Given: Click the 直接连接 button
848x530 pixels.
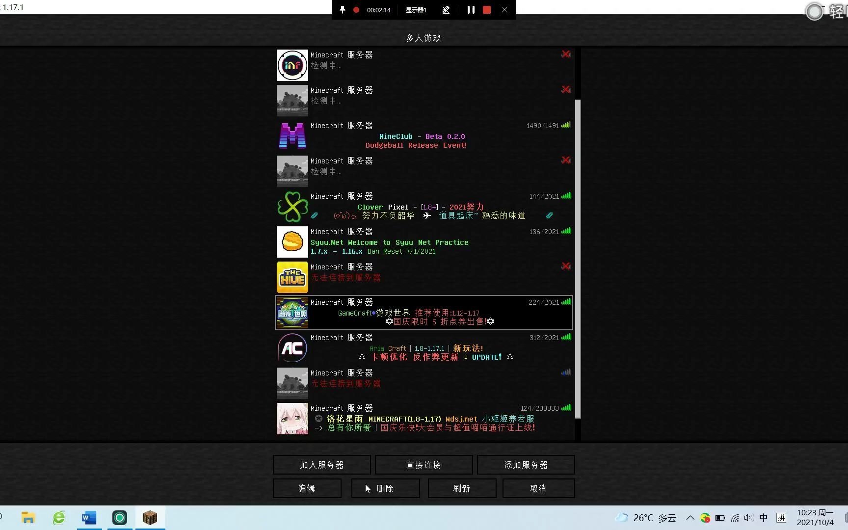Looking at the screenshot, I should [x=424, y=465].
